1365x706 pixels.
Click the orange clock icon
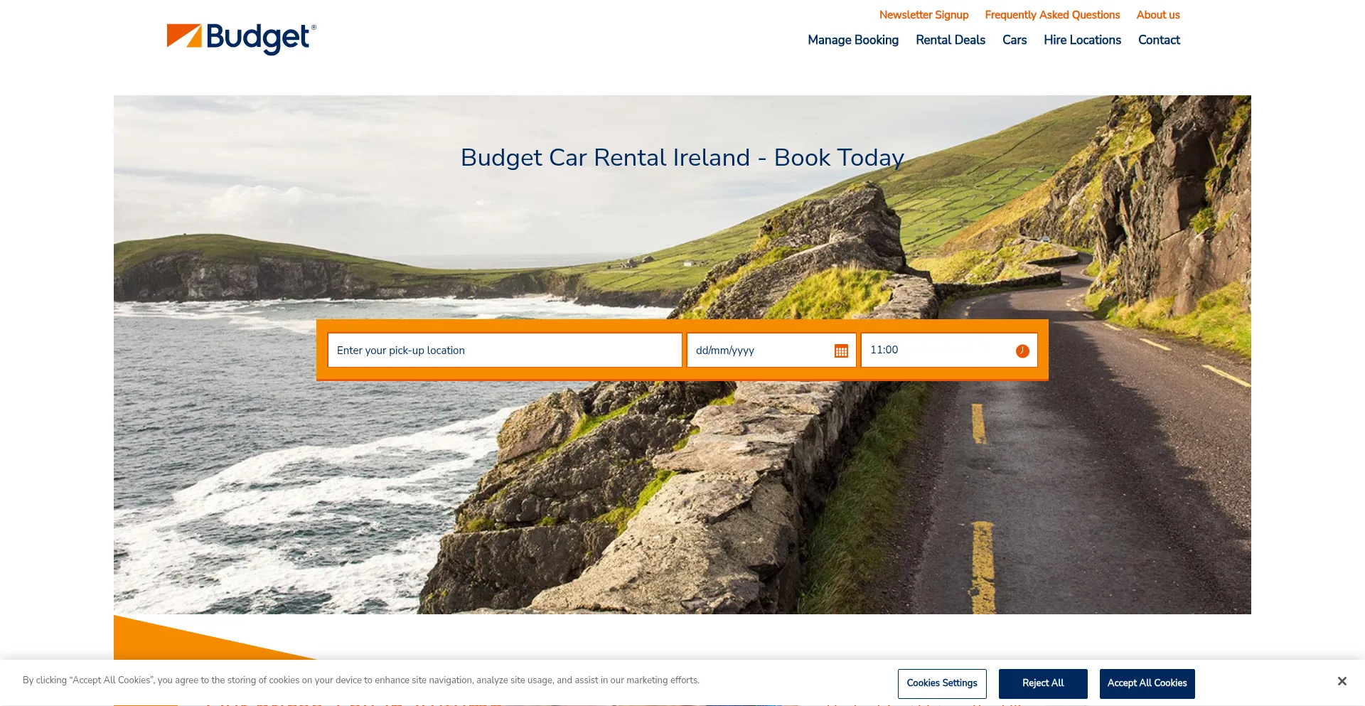tap(1022, 351)
